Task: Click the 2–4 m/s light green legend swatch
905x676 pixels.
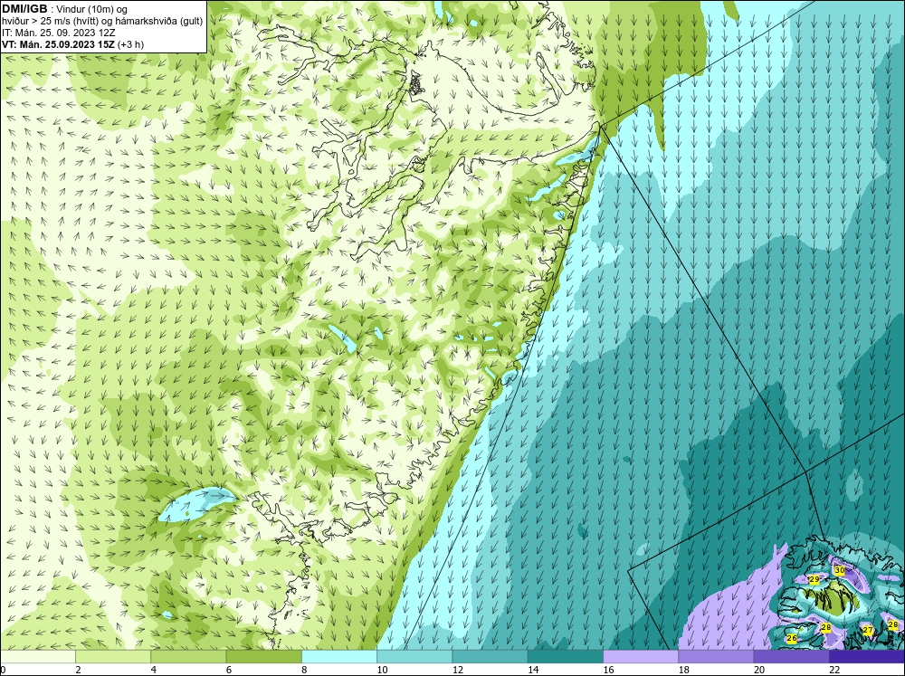Action: [113, 657]
